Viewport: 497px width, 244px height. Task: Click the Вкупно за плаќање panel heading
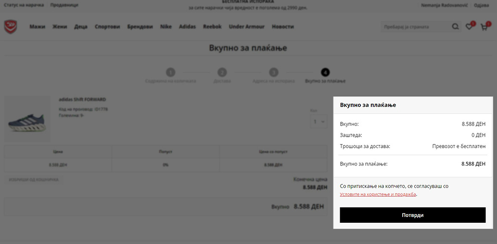pyautogui.click(x=368, y=105)
